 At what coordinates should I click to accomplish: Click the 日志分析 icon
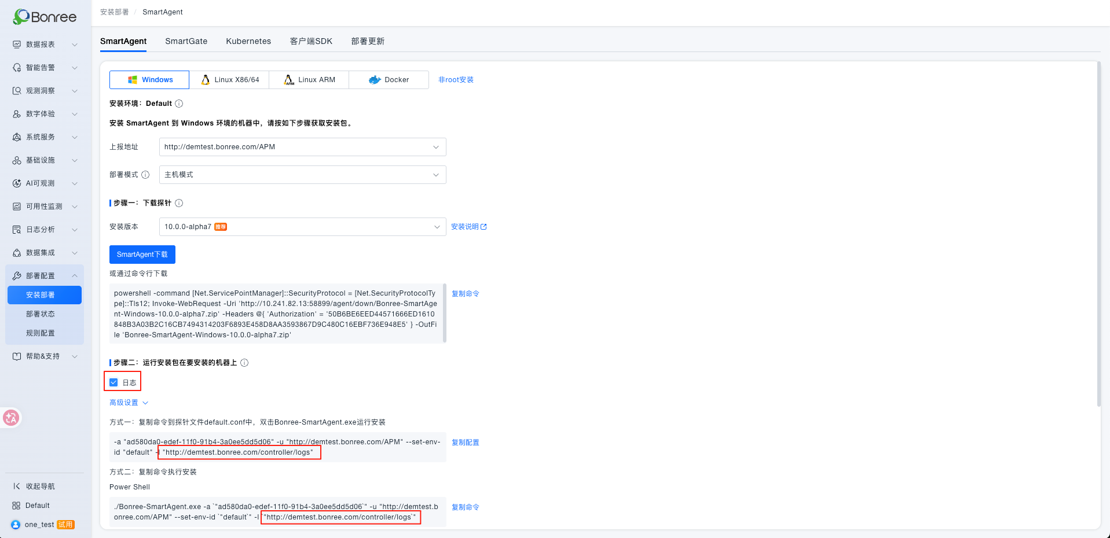pos(17,230)
